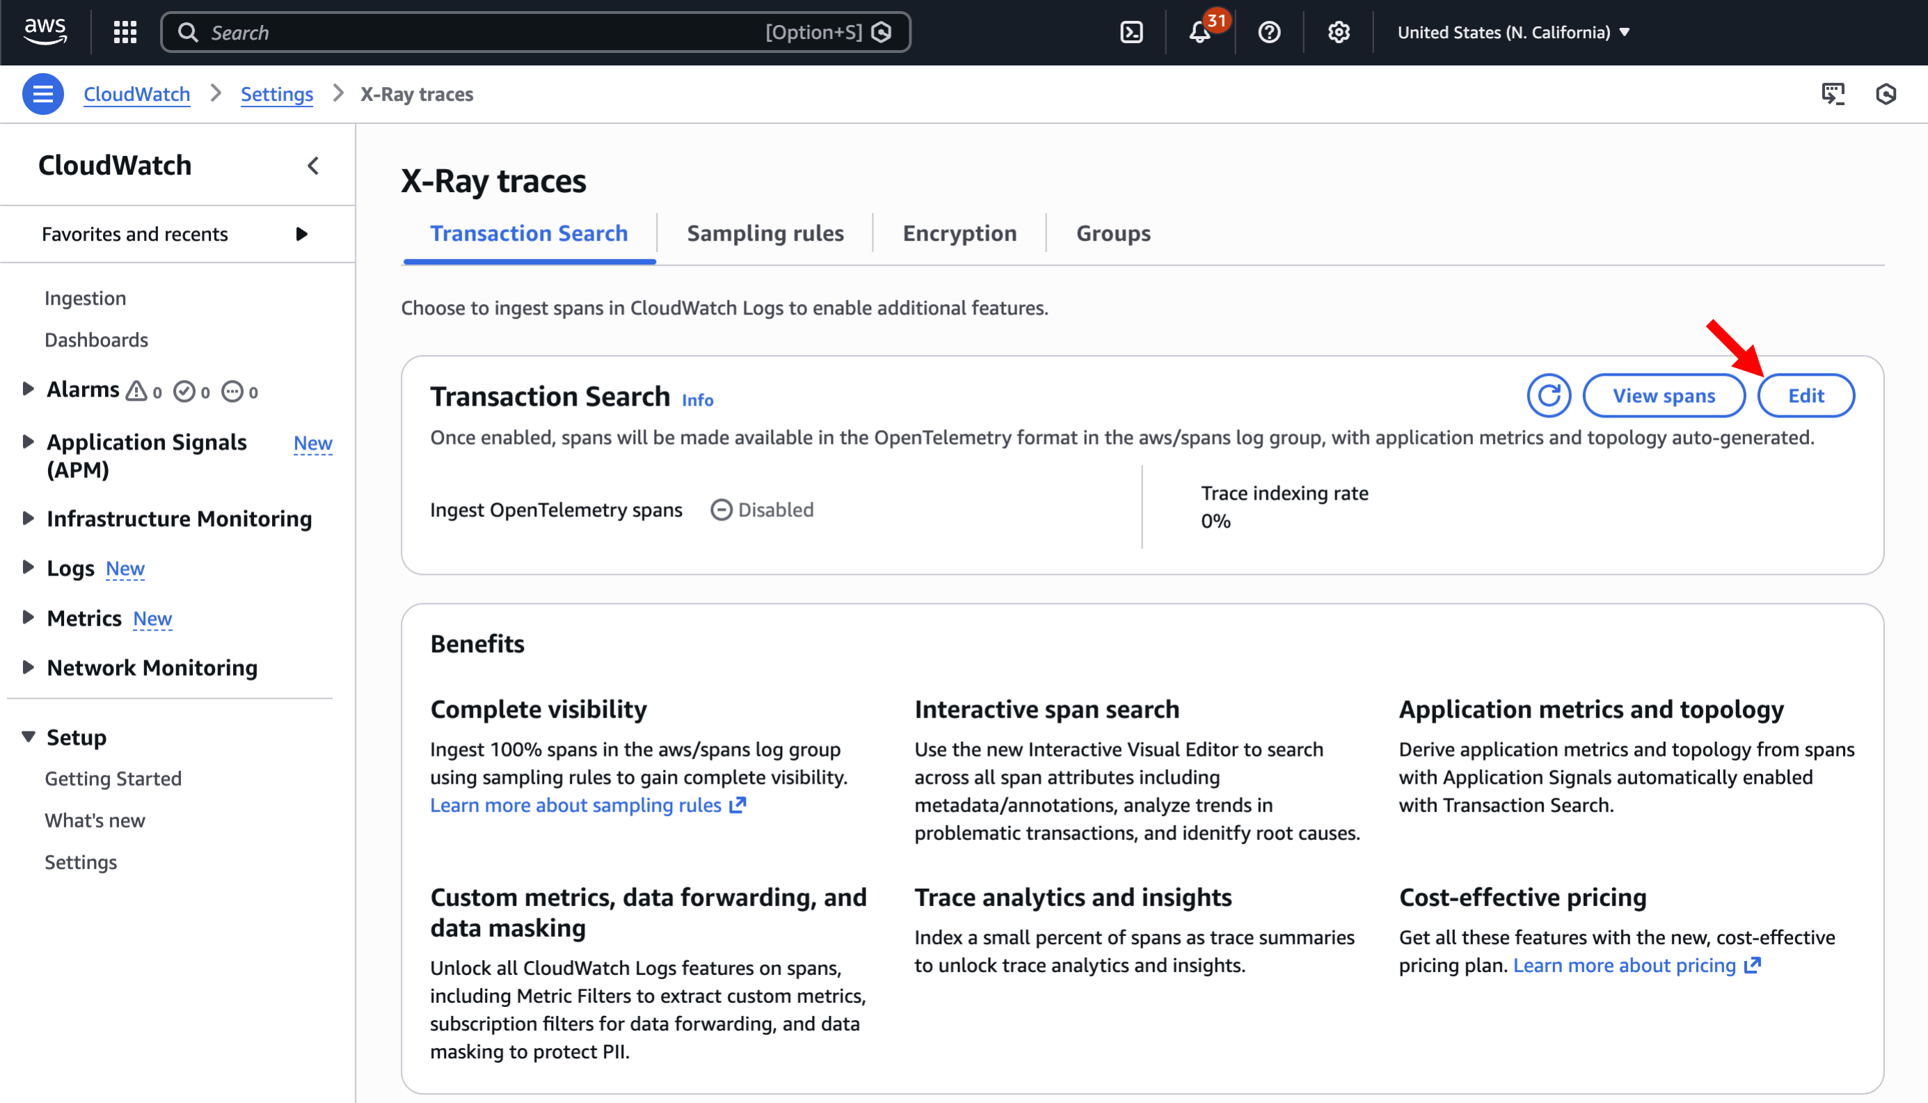Click the View spans button
Screen dimensions: 1928x1103
pos(1663,395)
